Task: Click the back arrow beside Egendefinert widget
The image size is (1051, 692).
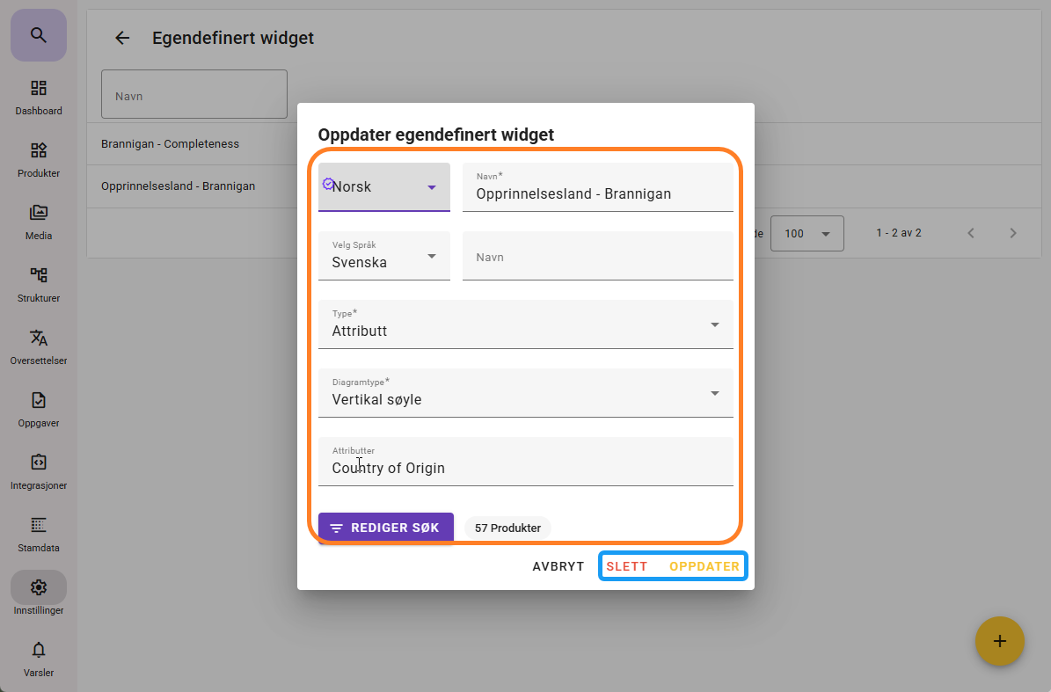Action: [x=122, y=38]
